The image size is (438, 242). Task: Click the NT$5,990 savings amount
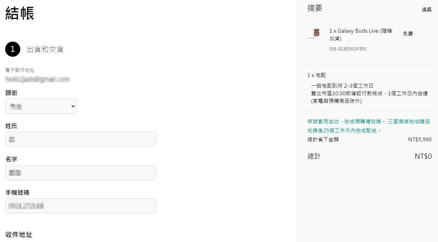coord(420,140)
